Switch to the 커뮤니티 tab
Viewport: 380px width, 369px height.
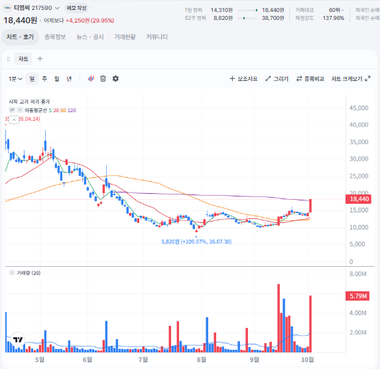point(157,37)
